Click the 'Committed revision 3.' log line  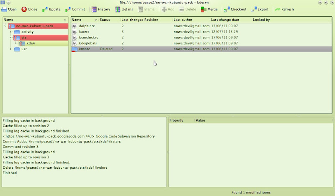click(x=21, y=147)
